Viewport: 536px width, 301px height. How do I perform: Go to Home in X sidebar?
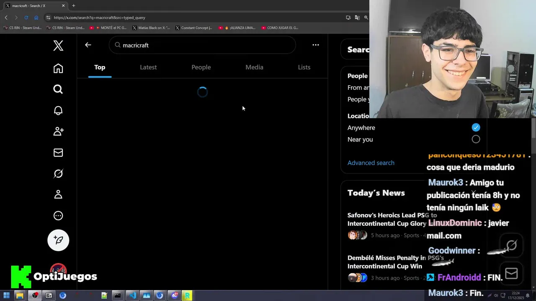58,68
